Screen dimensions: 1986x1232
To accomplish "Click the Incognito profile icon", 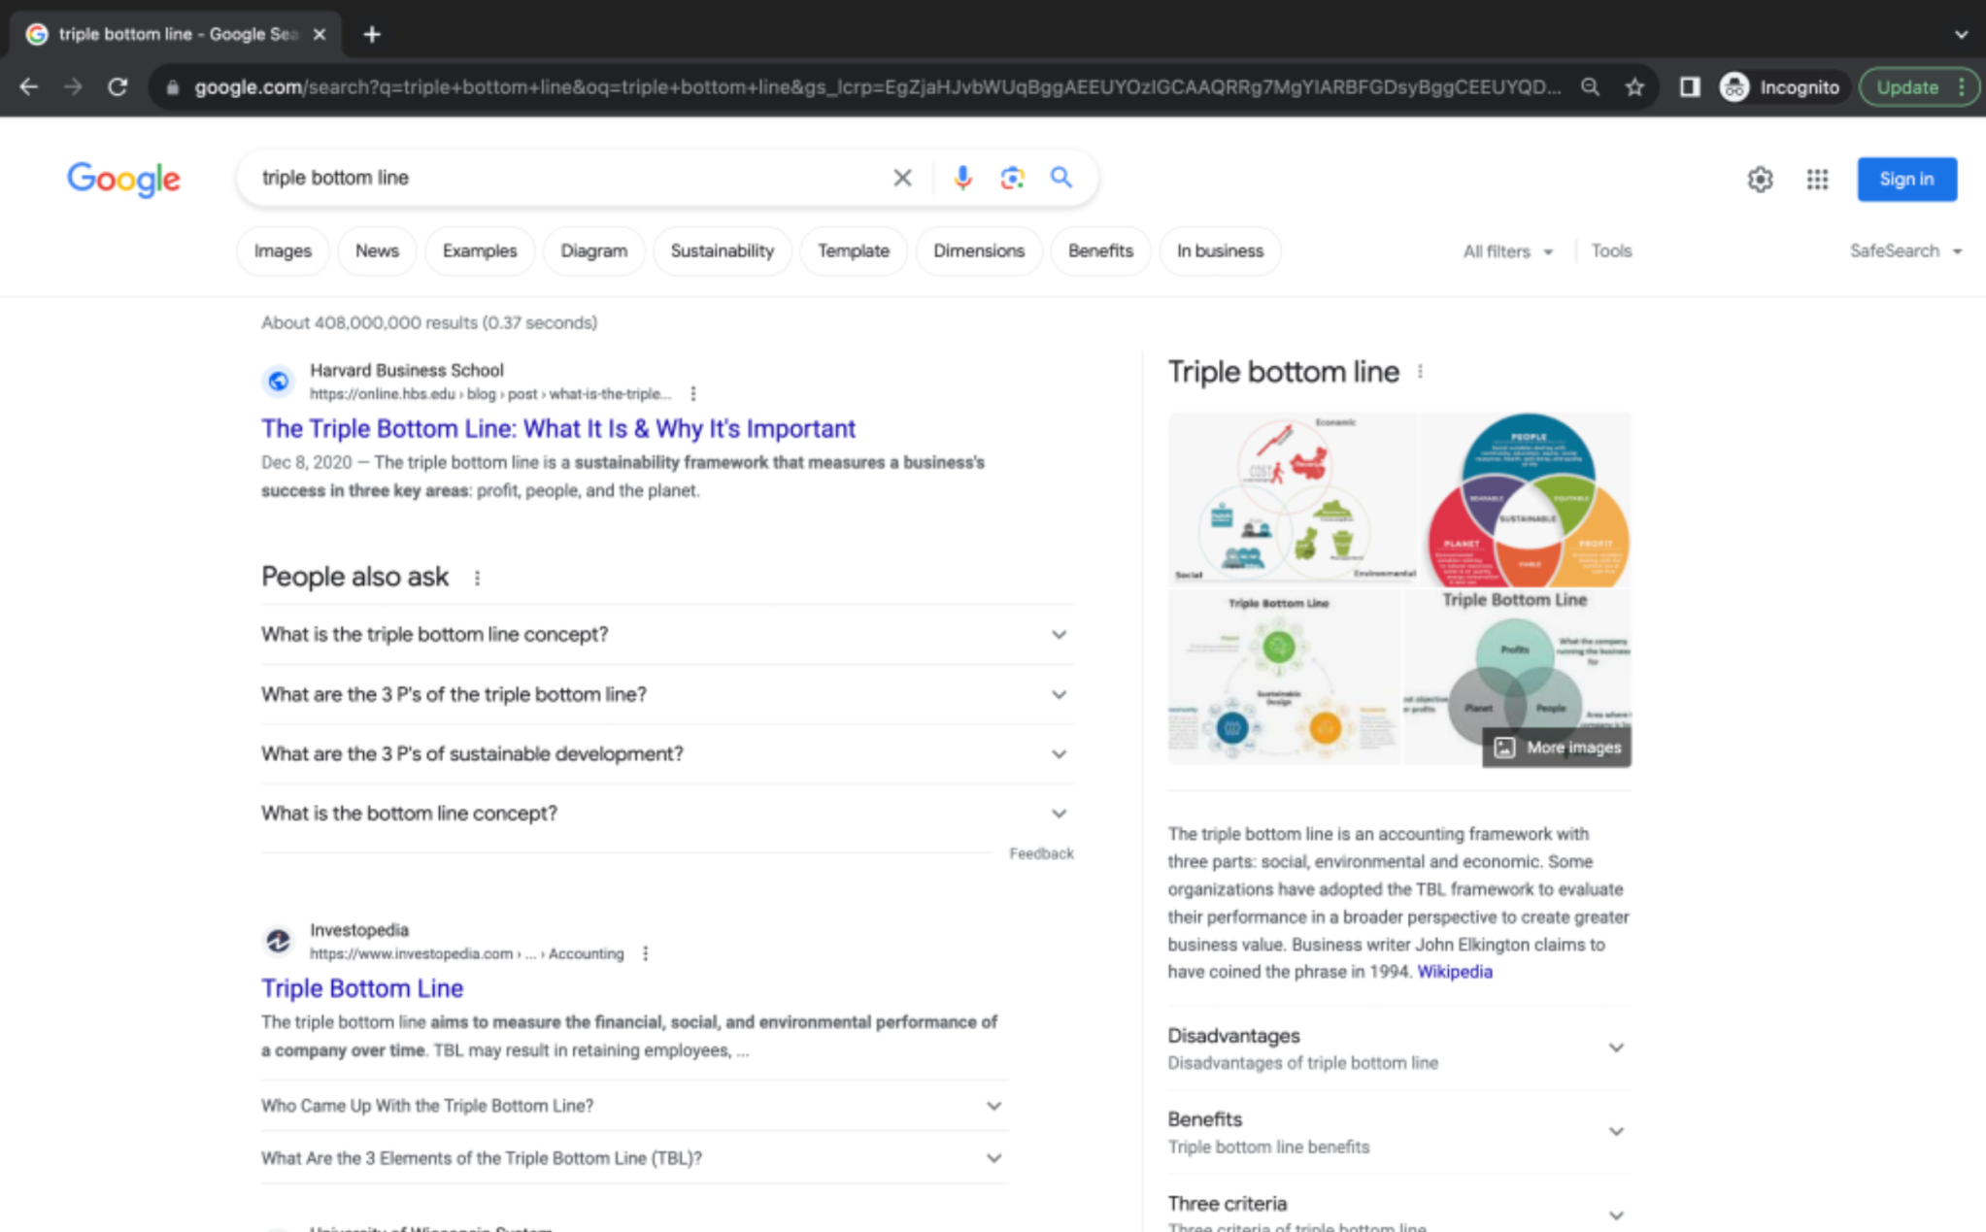I will [x=1734, y=87].
